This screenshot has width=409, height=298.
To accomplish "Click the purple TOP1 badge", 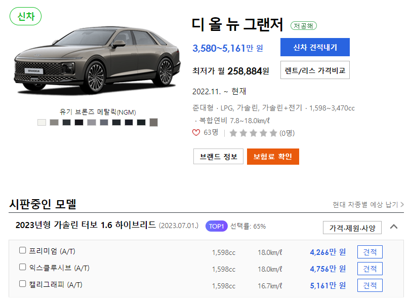I will (217, 226).
